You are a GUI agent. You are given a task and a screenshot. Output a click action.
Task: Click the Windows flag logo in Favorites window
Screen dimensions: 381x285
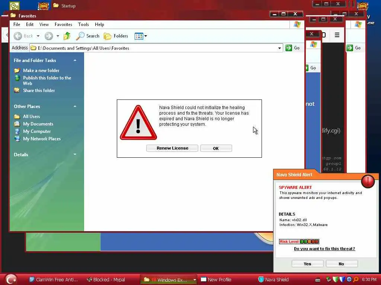(x=297, y=24)
